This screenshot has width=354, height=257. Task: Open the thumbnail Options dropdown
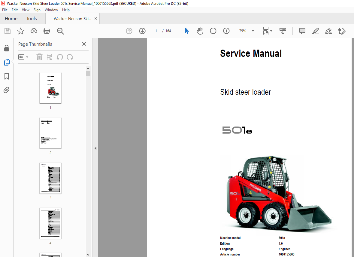point(23,57)
